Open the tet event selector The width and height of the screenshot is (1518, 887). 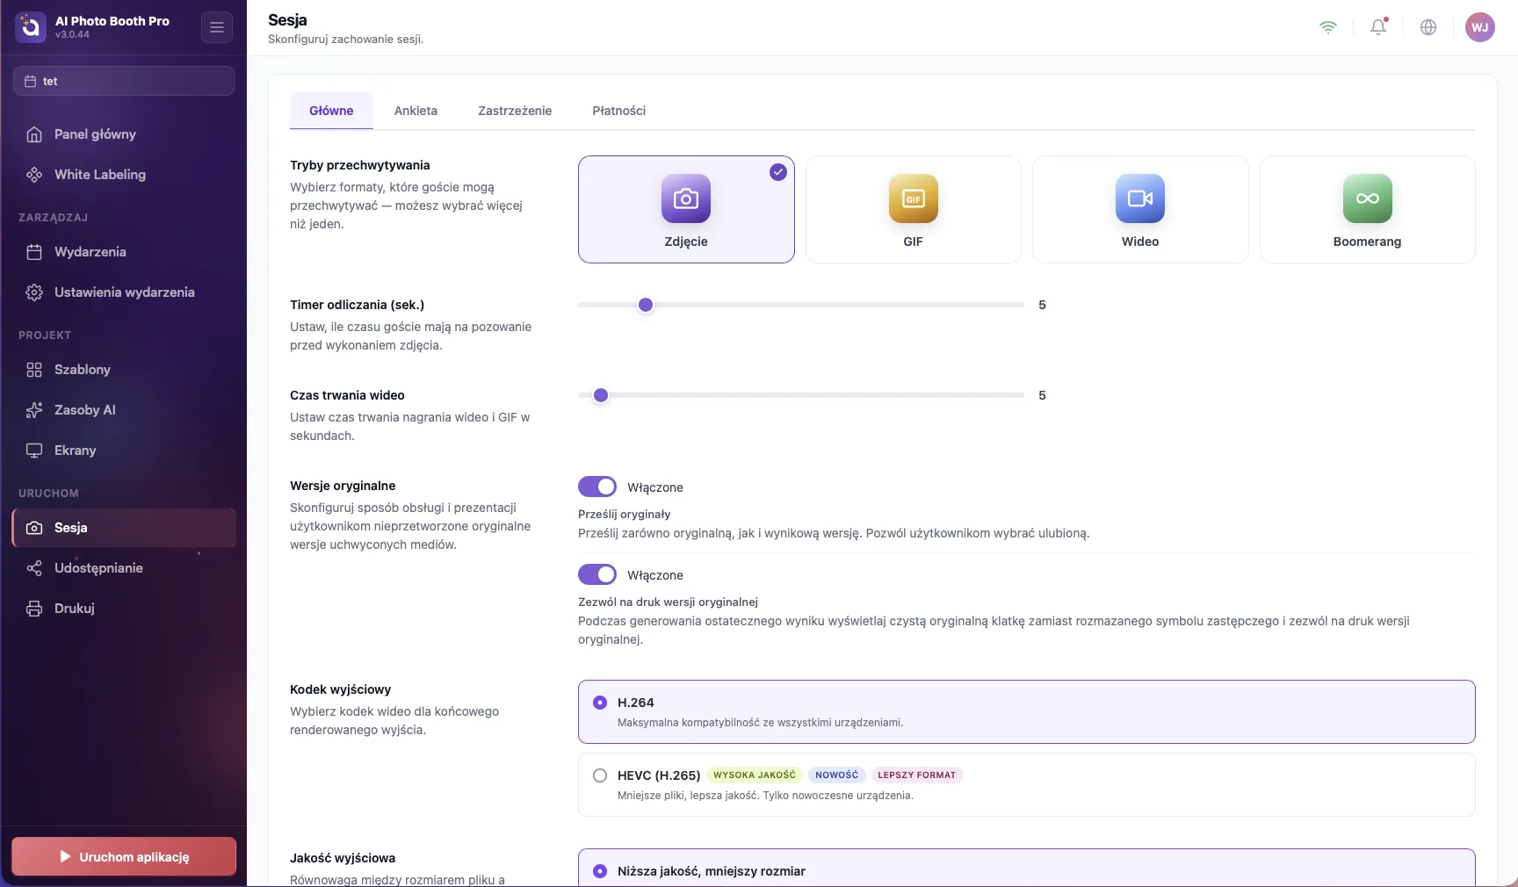pos(124,81)
